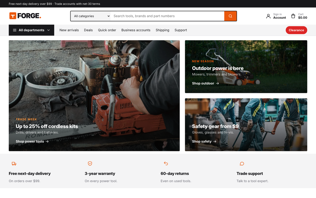Click the trade support chat bubble icon

pyautogui.click(x=242, y=164)
